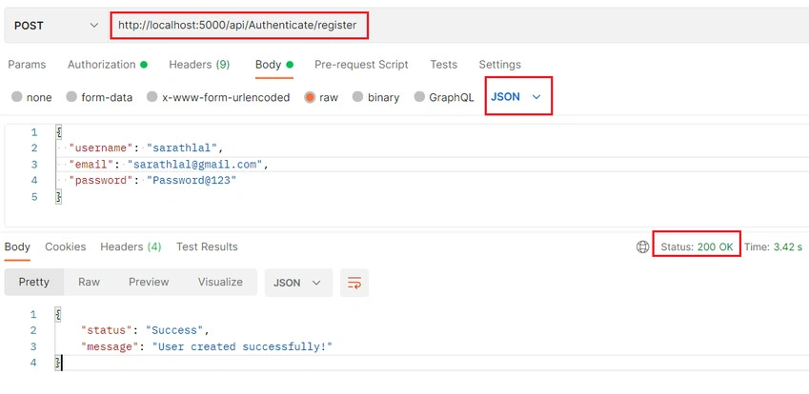Select the GraphQL body type

point(444,97)
